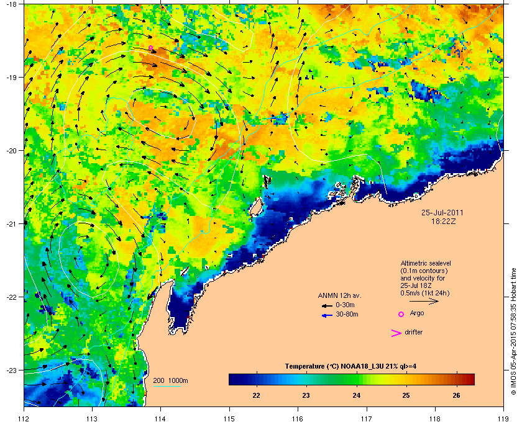Click the cyan 200 1000m isobath legend line
Viewport: 522px width, 422px height.
tap(167, 387)
